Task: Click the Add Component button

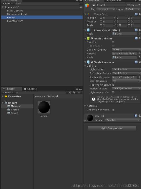Action: tap(112, 128)
